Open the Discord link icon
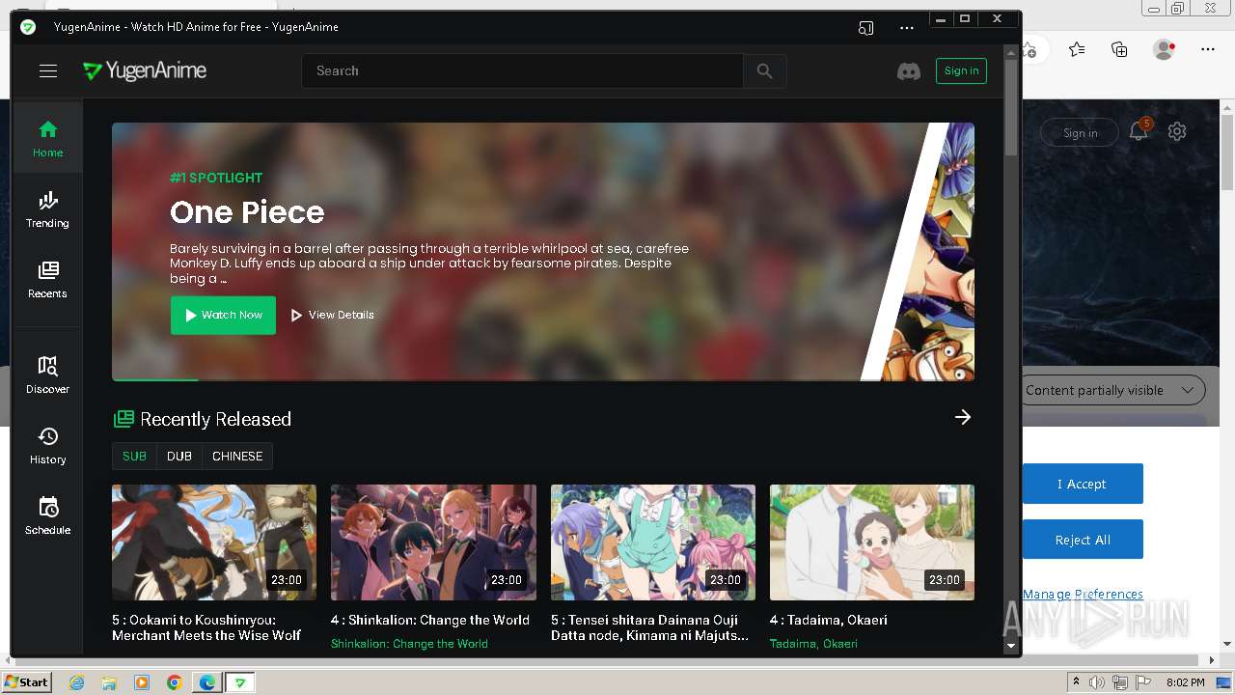Image resolution: width=1235 pixels, height=695 pixels. [x=909, y=70]
